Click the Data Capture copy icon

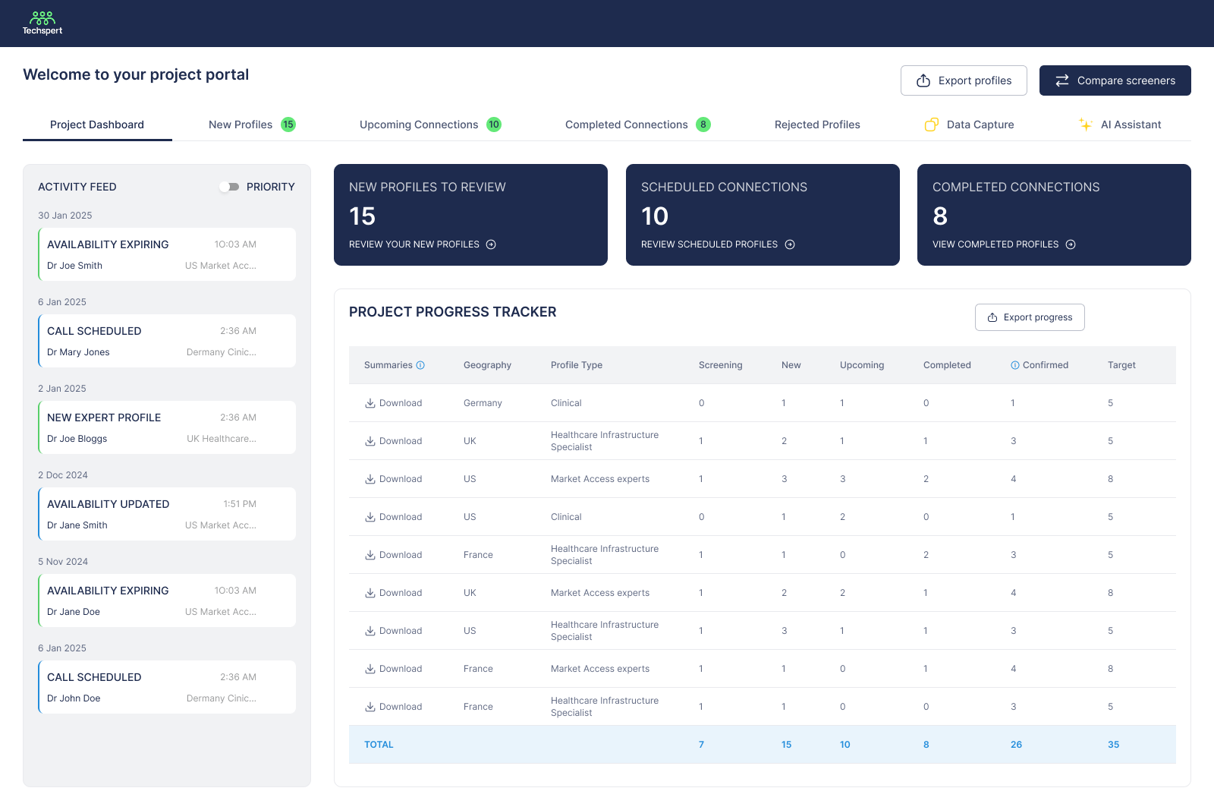932,124
